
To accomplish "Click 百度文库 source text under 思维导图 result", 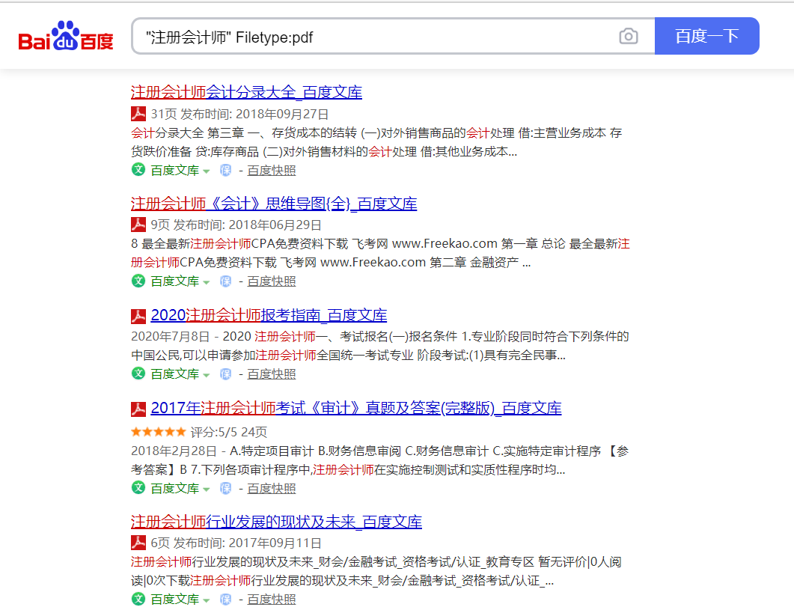I will click(x=175, y=281).
